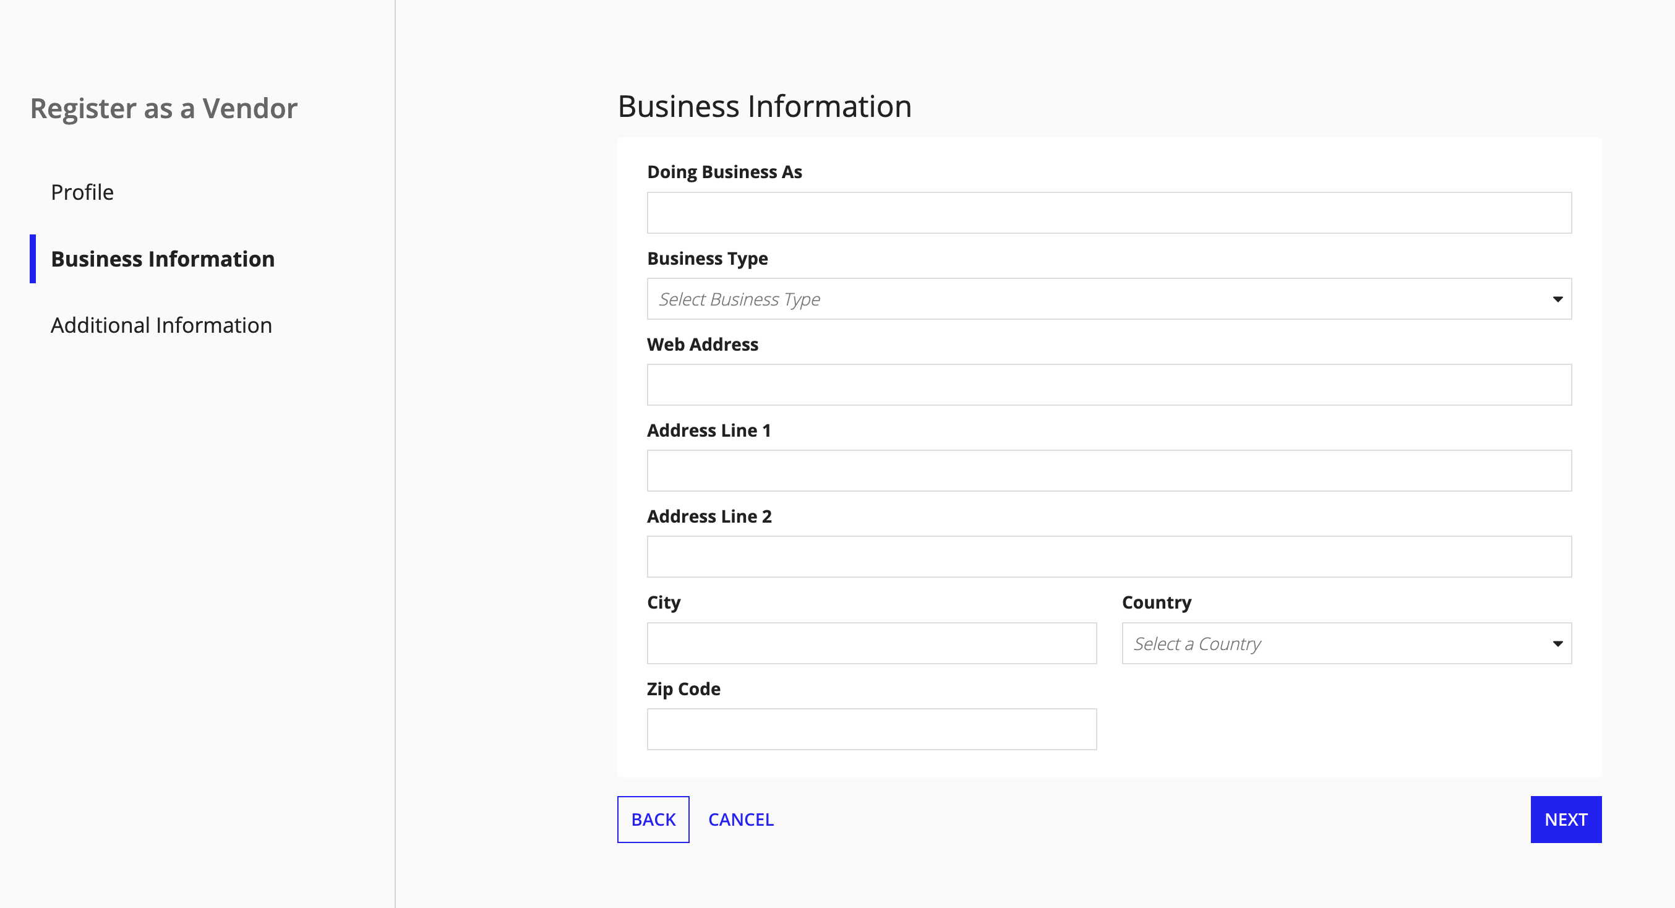Image resolution: width=1675 pixels, height=908 pixels.
Task: Select the Business Information step
Action: coord(163,259)
